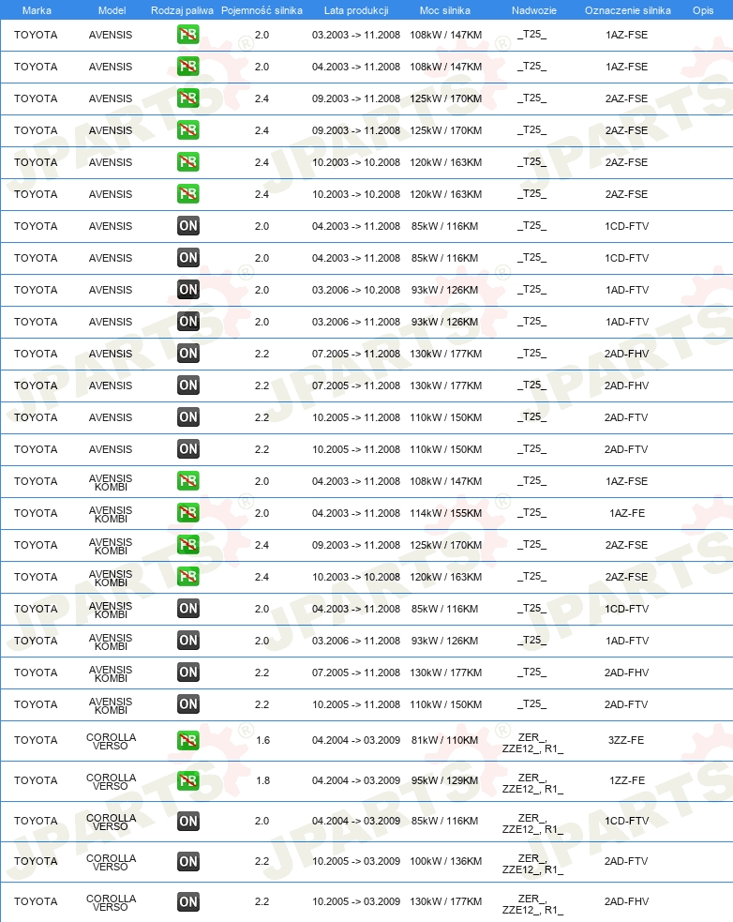Viewport: 733px width, 922px height.
Task: Click petrol icon in Avensis Kombi 108kW row
Action: click(188, 481)
